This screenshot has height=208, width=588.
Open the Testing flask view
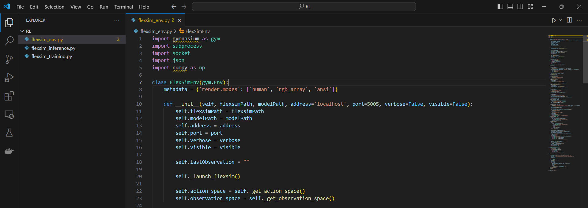pyautogui.click(x=9, y=133)
